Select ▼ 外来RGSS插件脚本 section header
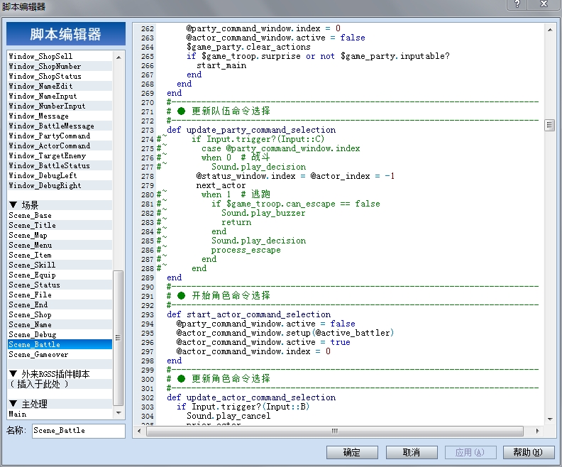 (x=60, y=375)
